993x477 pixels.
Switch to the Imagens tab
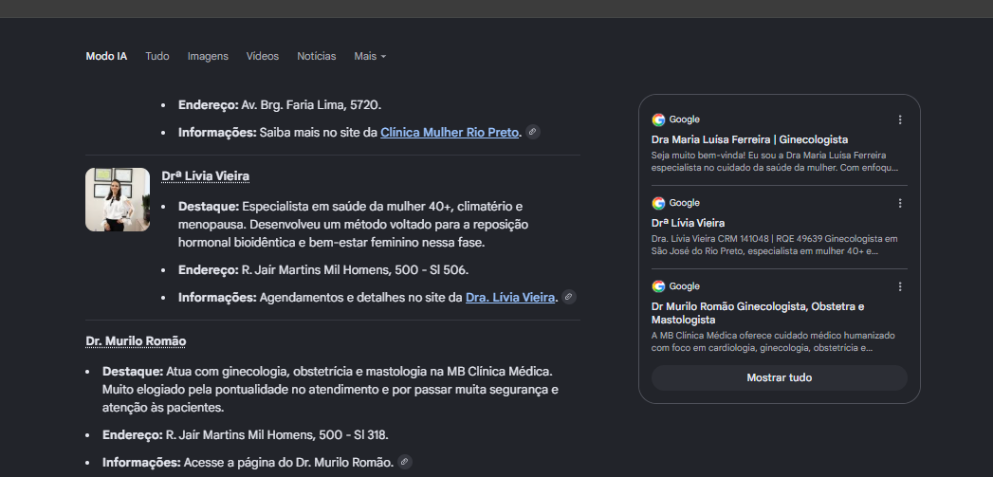pyautogui.click(x=208, y=56)
